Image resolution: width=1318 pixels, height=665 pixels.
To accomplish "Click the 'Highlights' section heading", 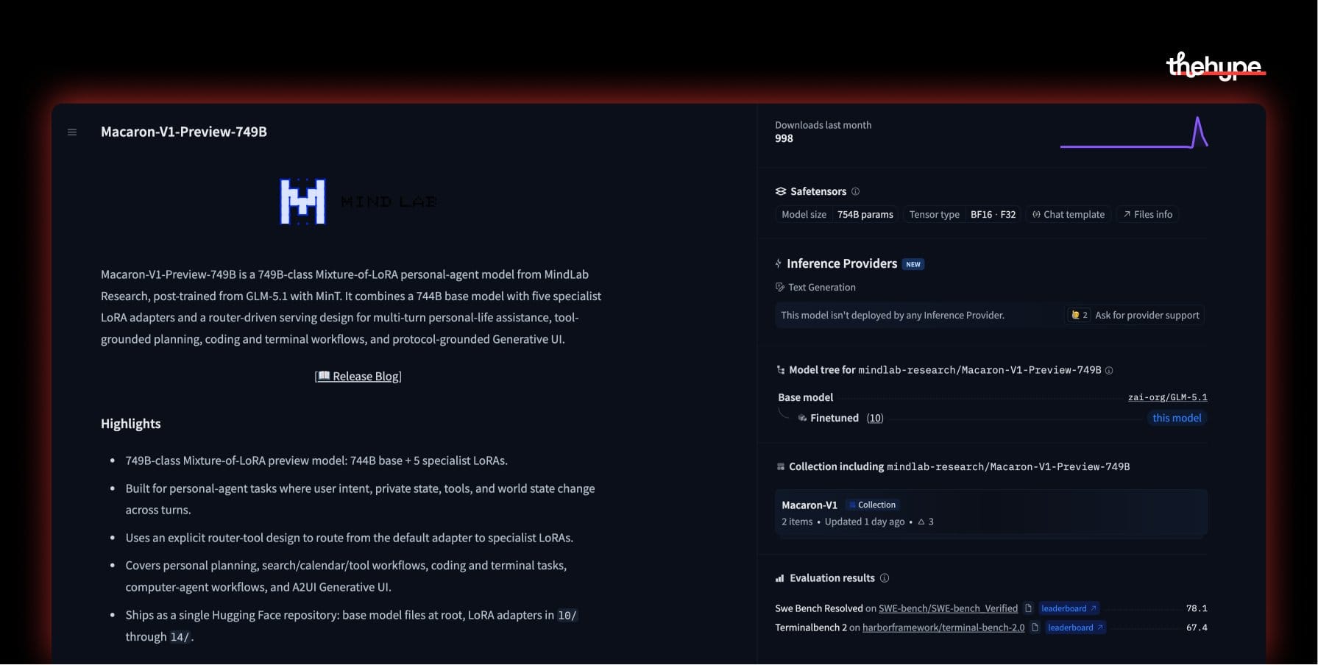I will 131,424.
